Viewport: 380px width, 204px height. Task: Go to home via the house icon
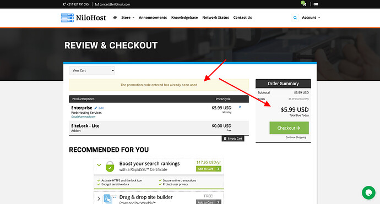(115, 18)
